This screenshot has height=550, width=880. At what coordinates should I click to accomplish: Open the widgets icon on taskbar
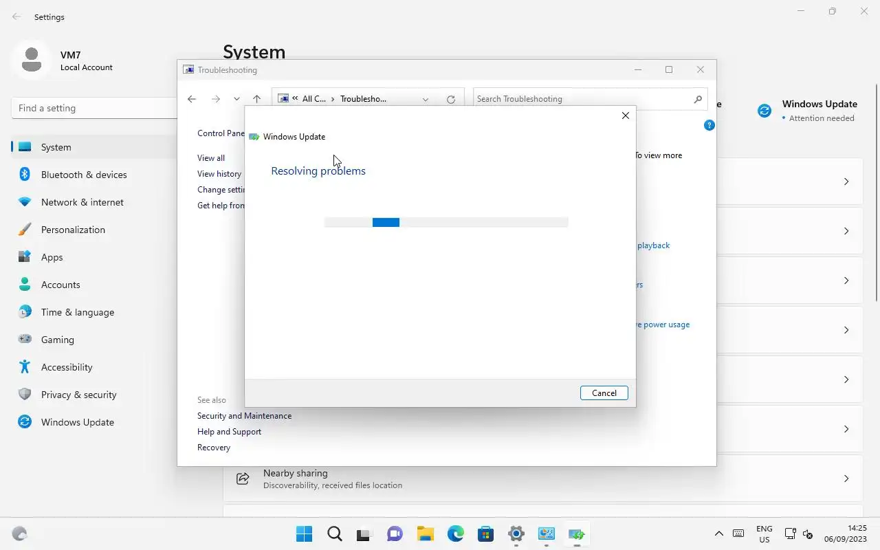click(x=20, y=533)
